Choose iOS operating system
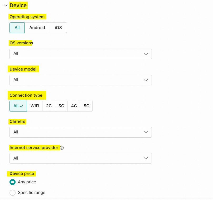This screenshot has height=200, width=213. [58, 28]
